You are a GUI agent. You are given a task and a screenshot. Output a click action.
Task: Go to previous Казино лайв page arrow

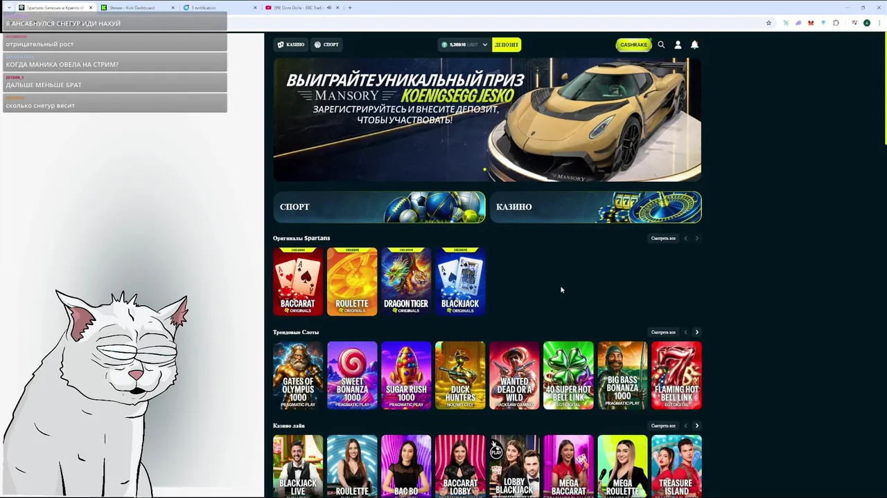685,425
